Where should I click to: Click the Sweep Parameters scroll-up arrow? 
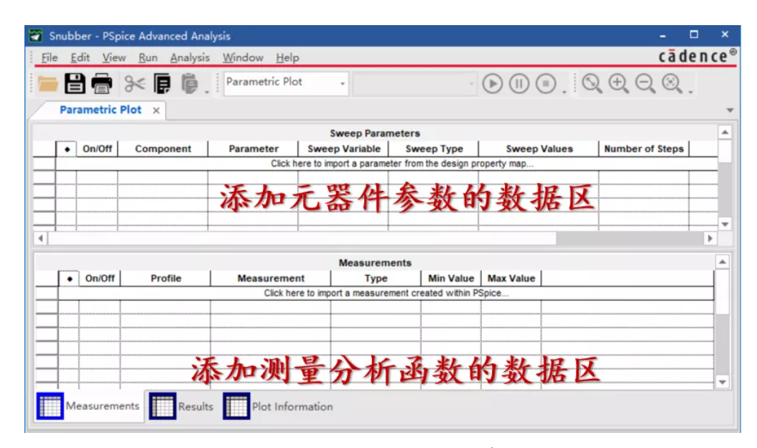coord(725,132)
